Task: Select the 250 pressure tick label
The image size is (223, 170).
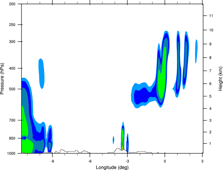Action: click(12, 25)
